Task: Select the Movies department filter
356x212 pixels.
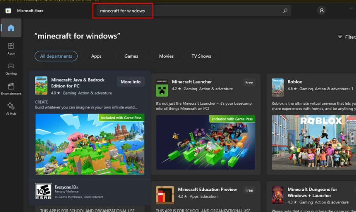Action: point(166,56)
